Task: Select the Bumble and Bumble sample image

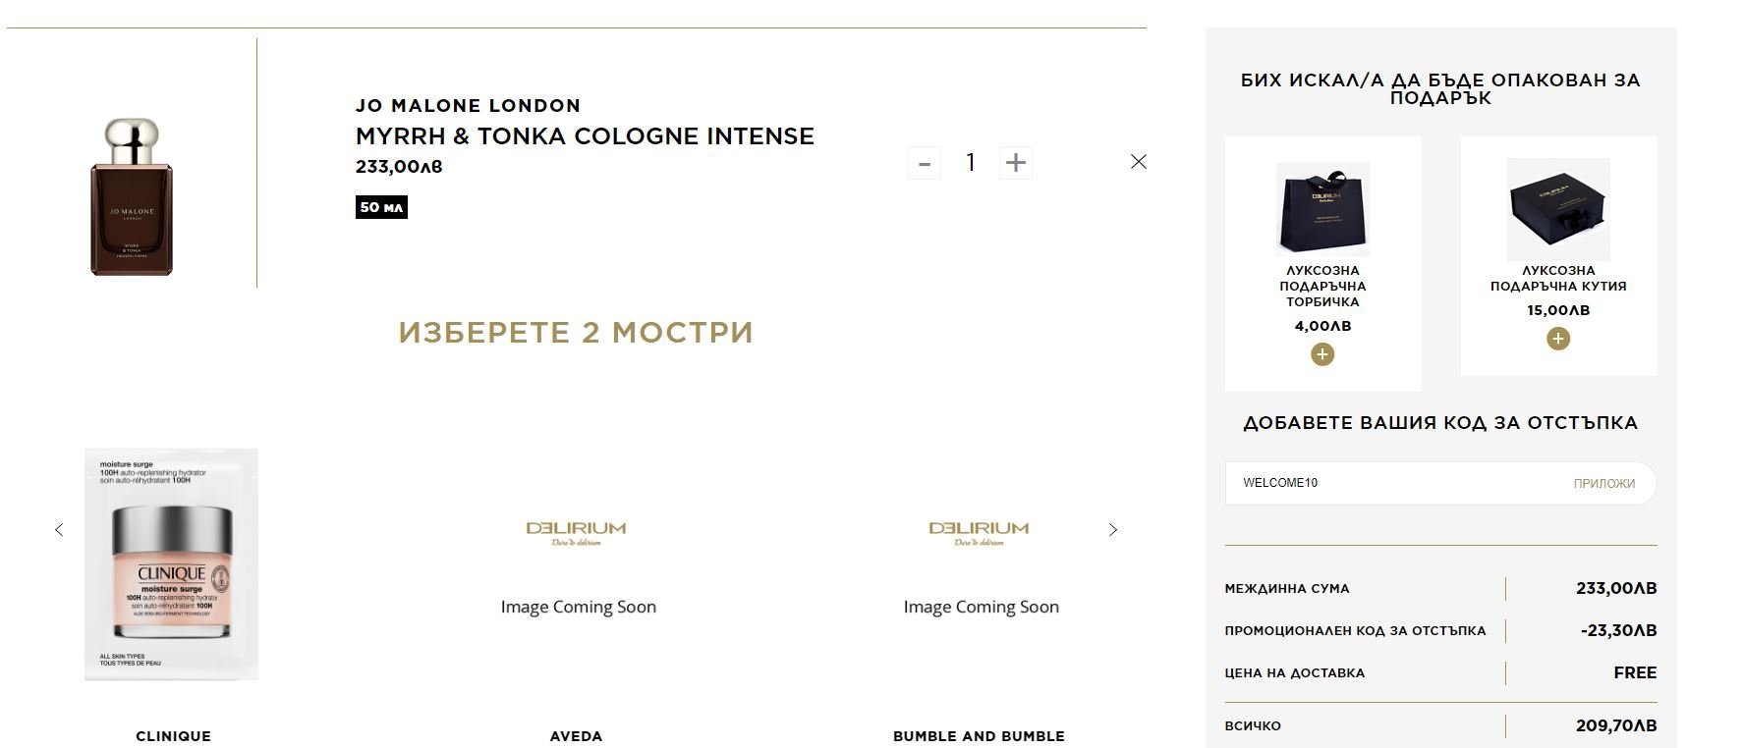Action: click(x=980, y=564)
